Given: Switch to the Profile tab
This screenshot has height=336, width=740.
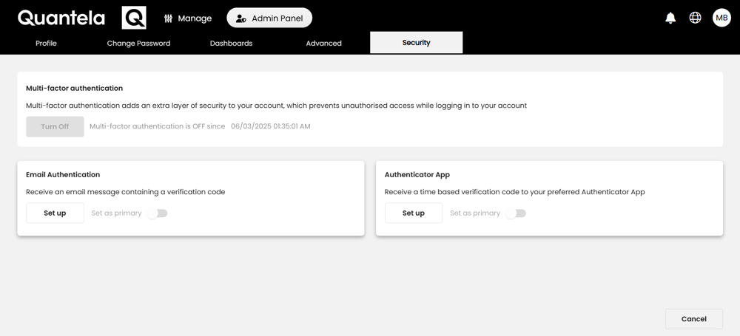Looking at the screenshot, I should (46, 43).
